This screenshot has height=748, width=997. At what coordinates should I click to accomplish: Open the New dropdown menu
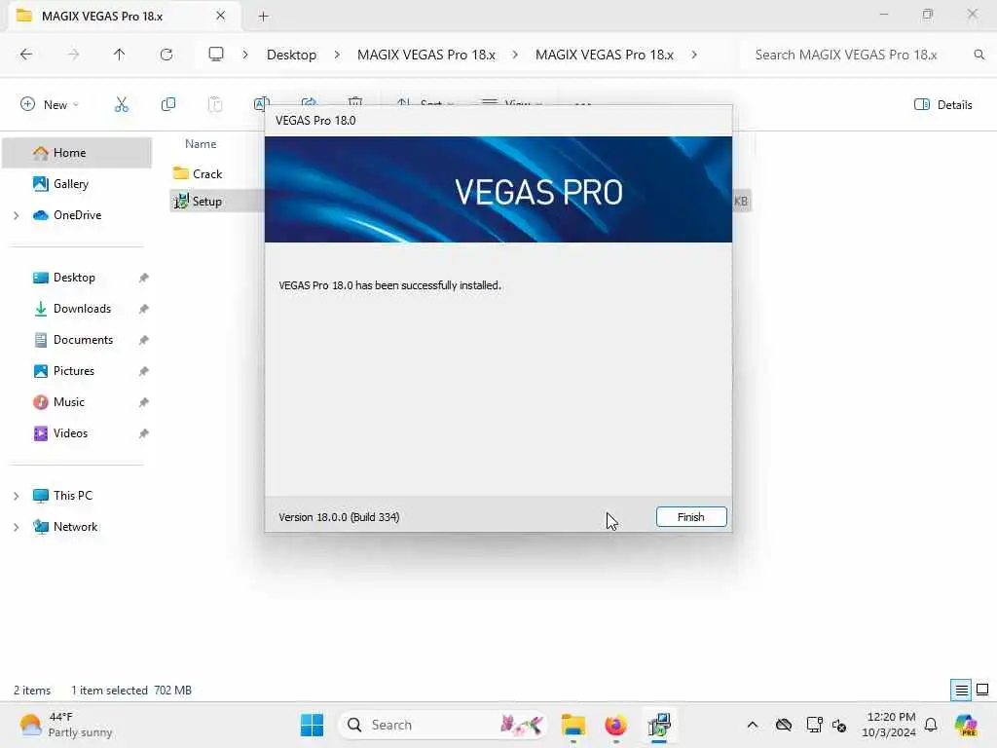pos(50,104)
